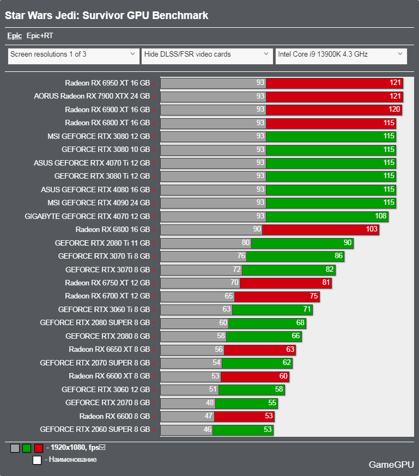
Task: Remove Radeon RX 6950 XT 16 GB row via red x
Action: coord(154,83)
